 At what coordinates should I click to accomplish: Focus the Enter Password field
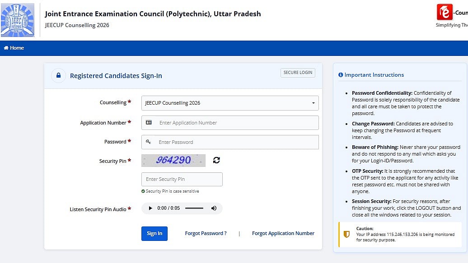[230, 142]
